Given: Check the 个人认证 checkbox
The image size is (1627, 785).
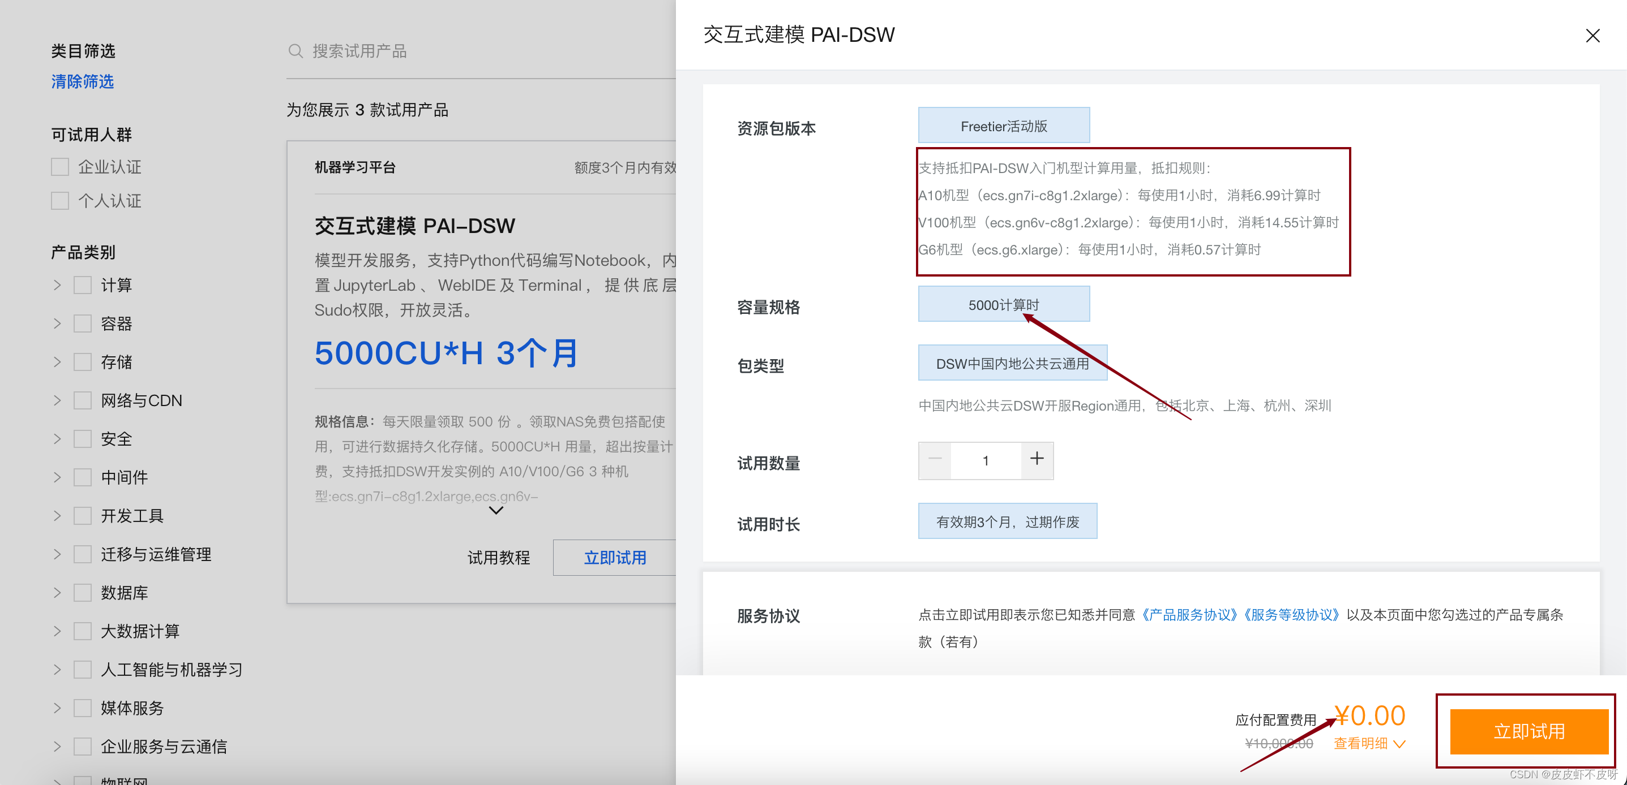Looking at the screenshot, I should point(60,201).
